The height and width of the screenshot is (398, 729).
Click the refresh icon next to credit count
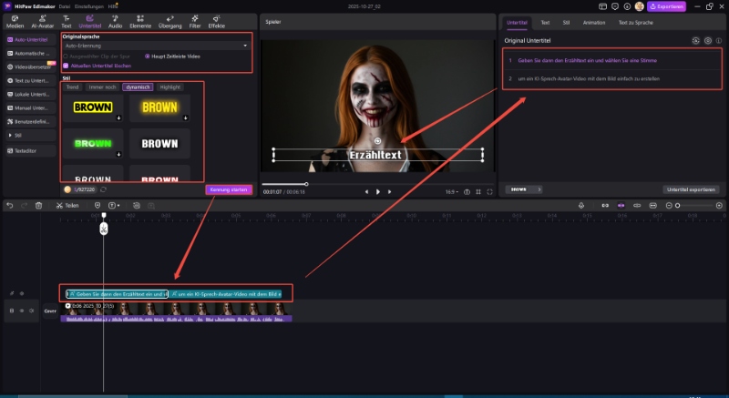[103, 189]
